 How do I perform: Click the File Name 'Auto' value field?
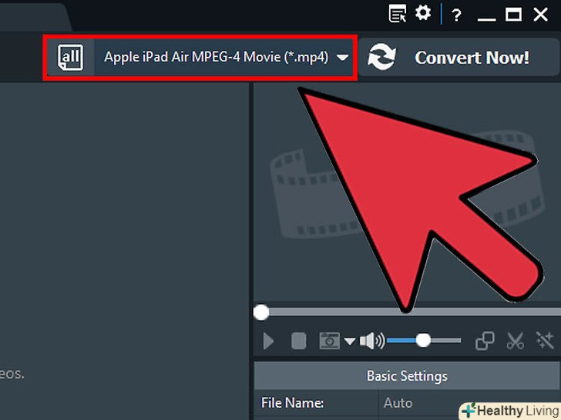click(x=469, y=403)
